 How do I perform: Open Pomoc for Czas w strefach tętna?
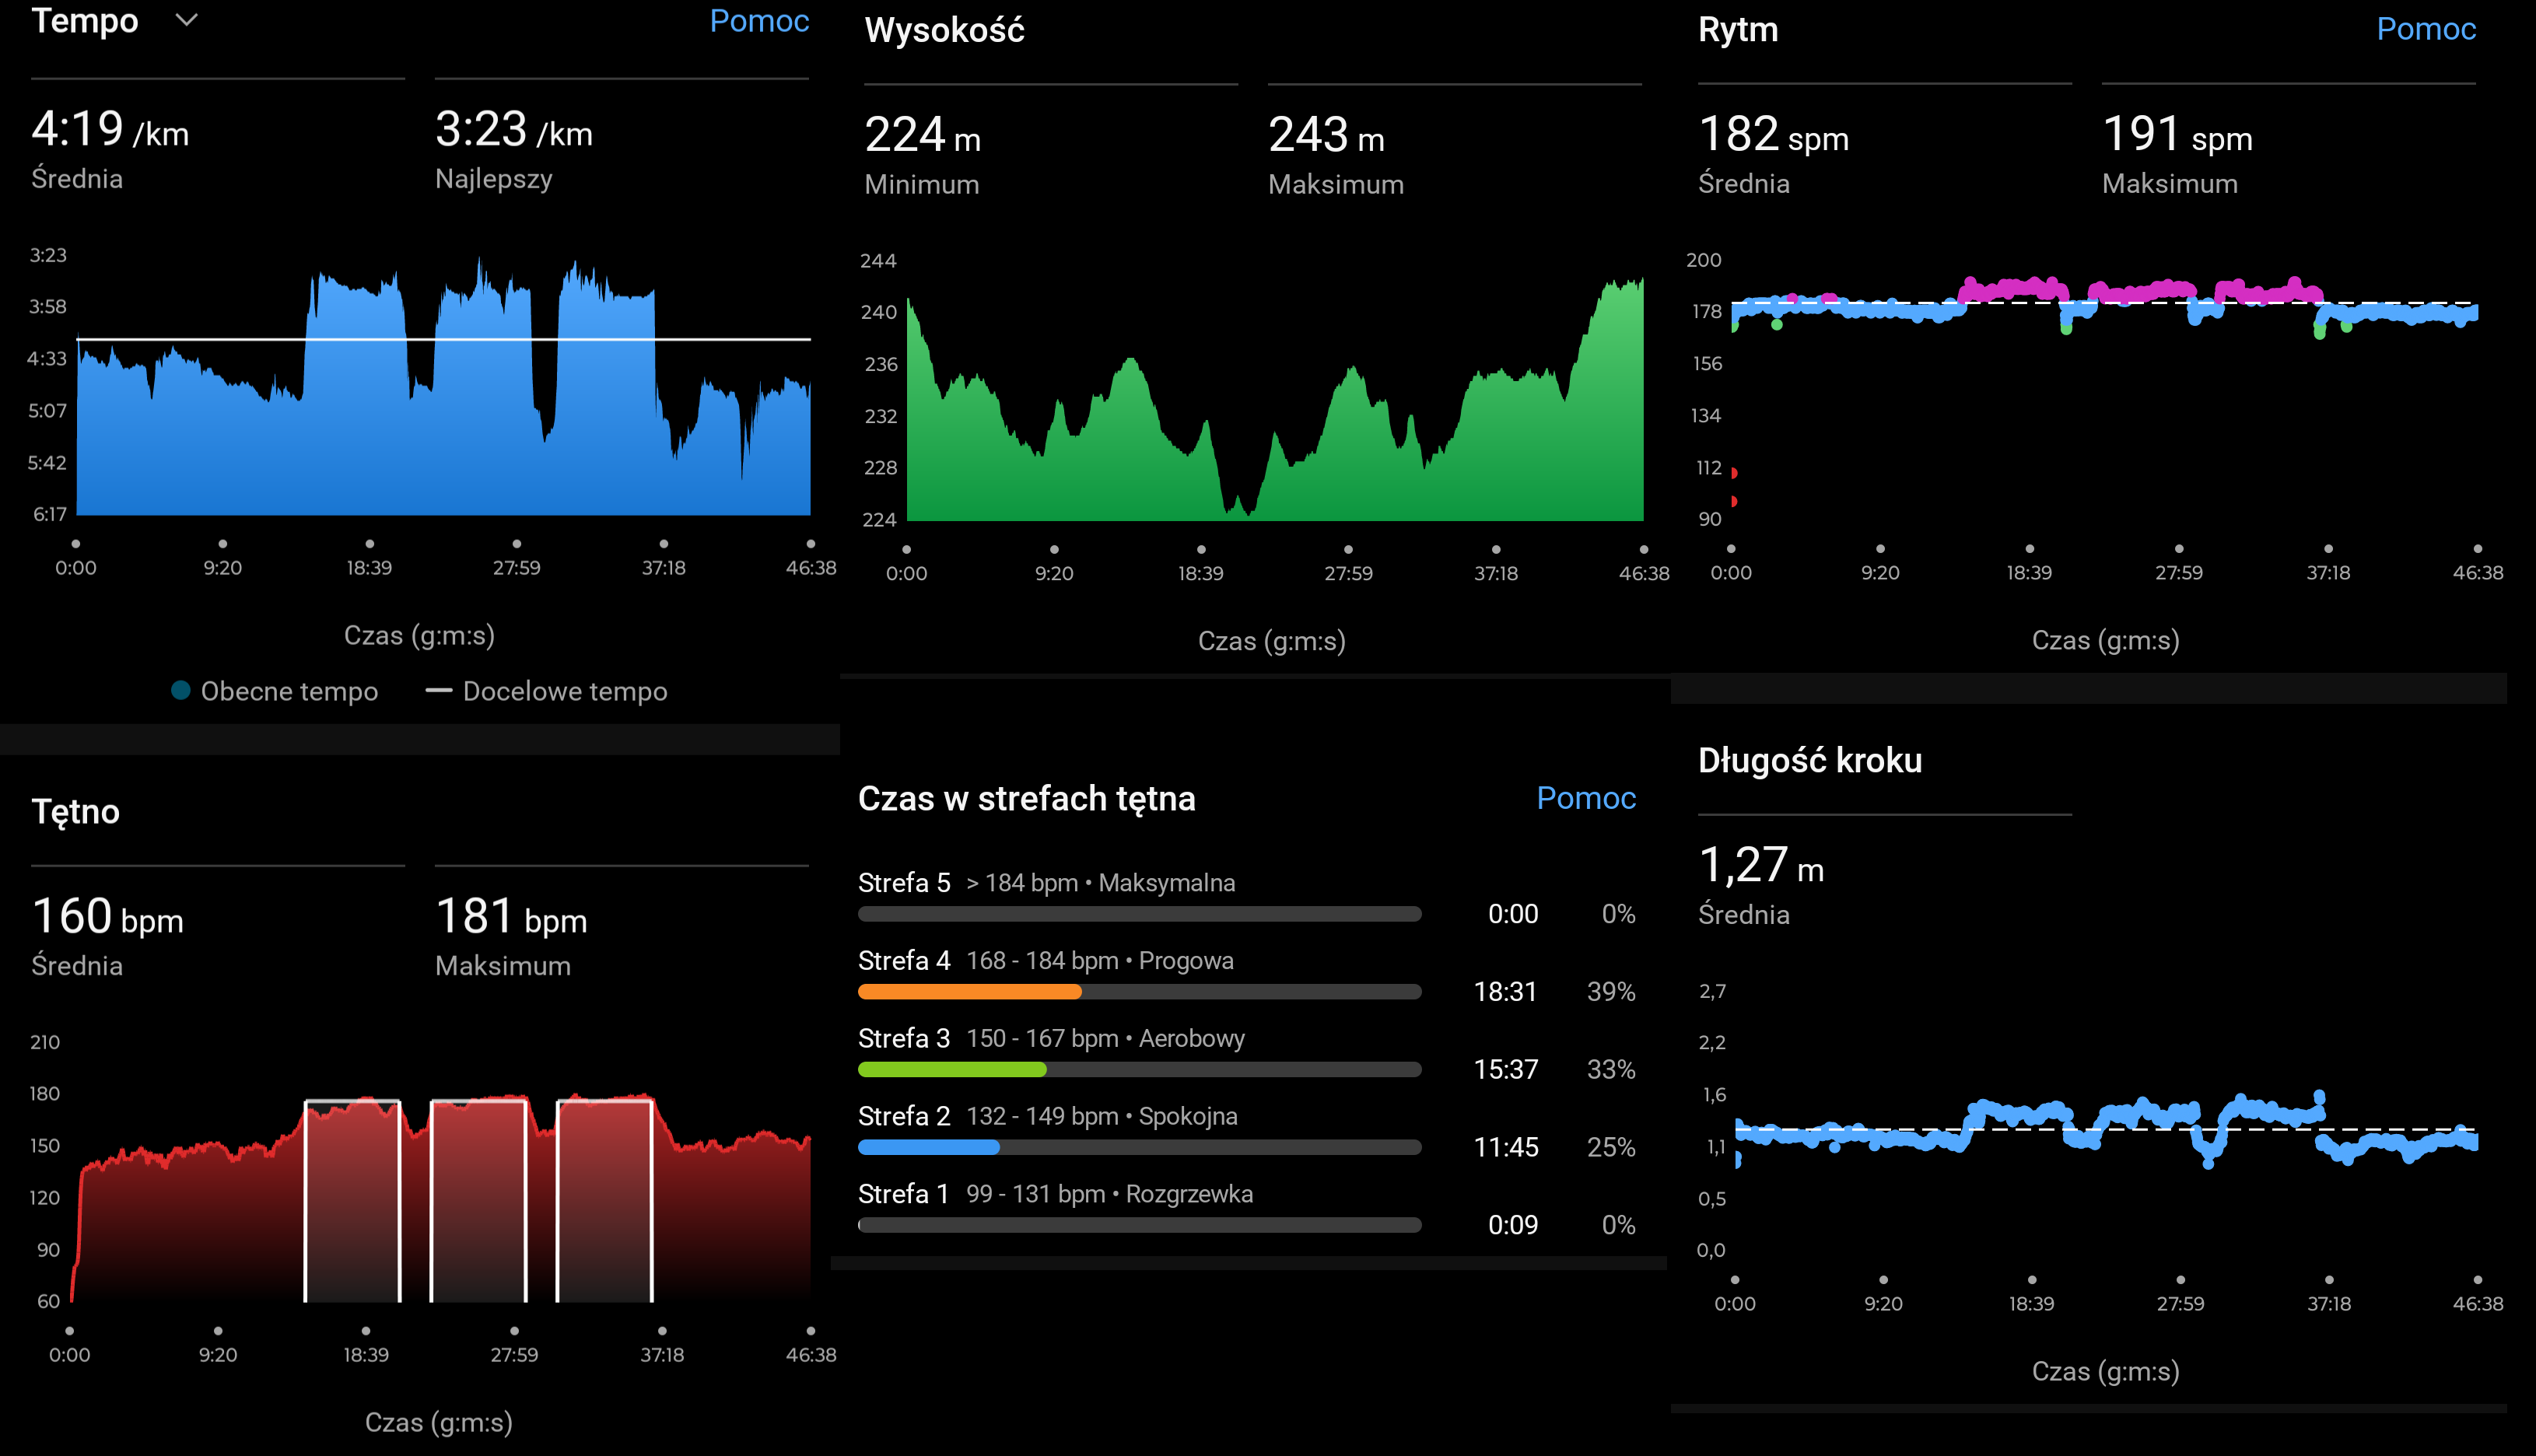click(1585, 798)
